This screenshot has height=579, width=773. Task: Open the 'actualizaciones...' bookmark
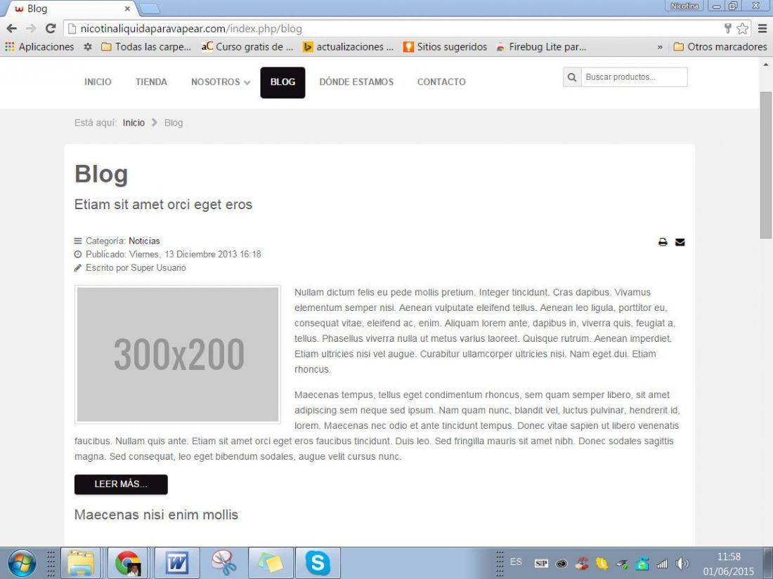click(348, 47)
